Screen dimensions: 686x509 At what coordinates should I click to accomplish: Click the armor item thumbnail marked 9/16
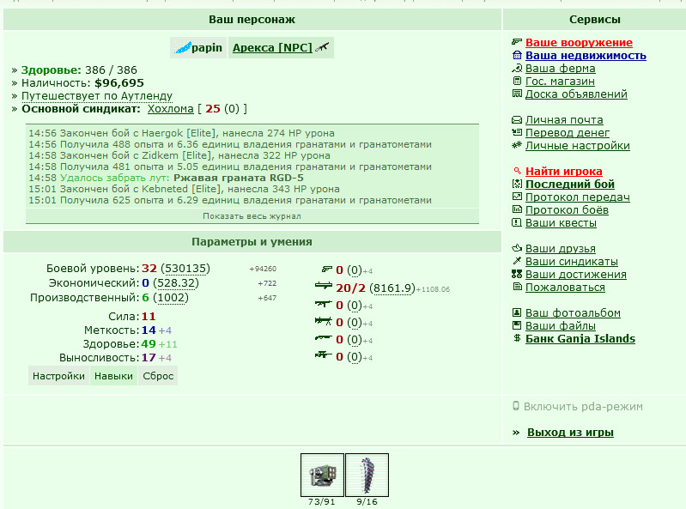[x=367, y=475]
